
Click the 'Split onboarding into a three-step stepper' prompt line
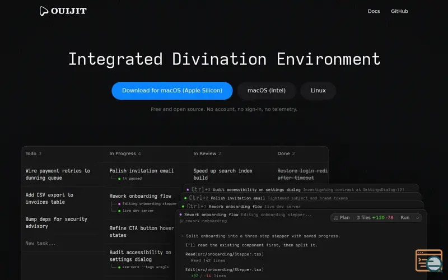[263, 236]
